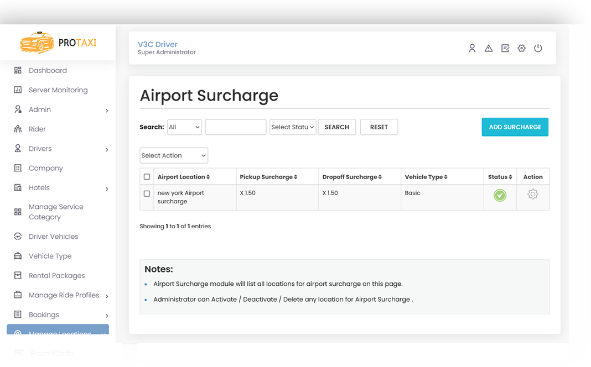The width and height of the screenshot is (591, 367).
Task: Click the Vehicle Type car icon
Action: pyautogui.click(x=18, y=256)
